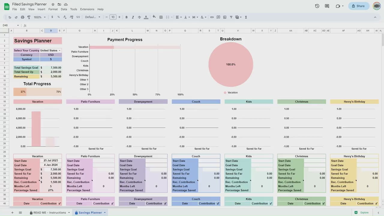Image resolution: width=384 pixels, height=216 pixels.
Task: Open comment history via the speech bubble icon
Action: pos(327,6)
